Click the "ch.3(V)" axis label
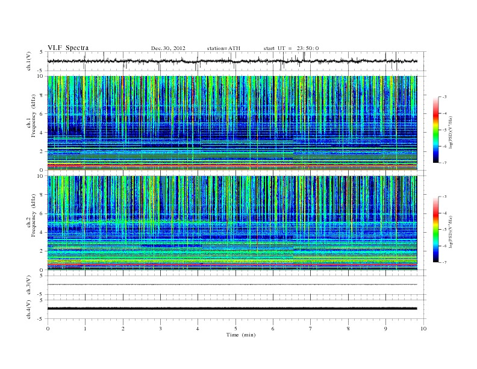This screenshot has width=477, height=369. click(29, 285)
